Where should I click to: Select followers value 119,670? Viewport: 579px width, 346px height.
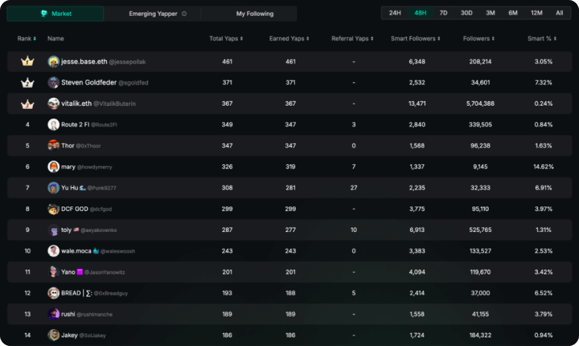(480, 272)
